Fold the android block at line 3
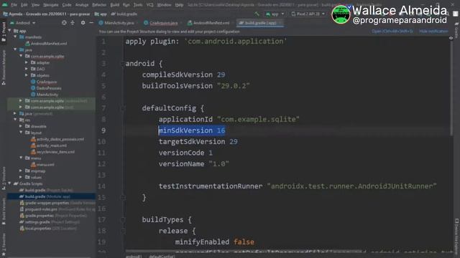Screen dimensions: 460x258 tap(123, 64)
